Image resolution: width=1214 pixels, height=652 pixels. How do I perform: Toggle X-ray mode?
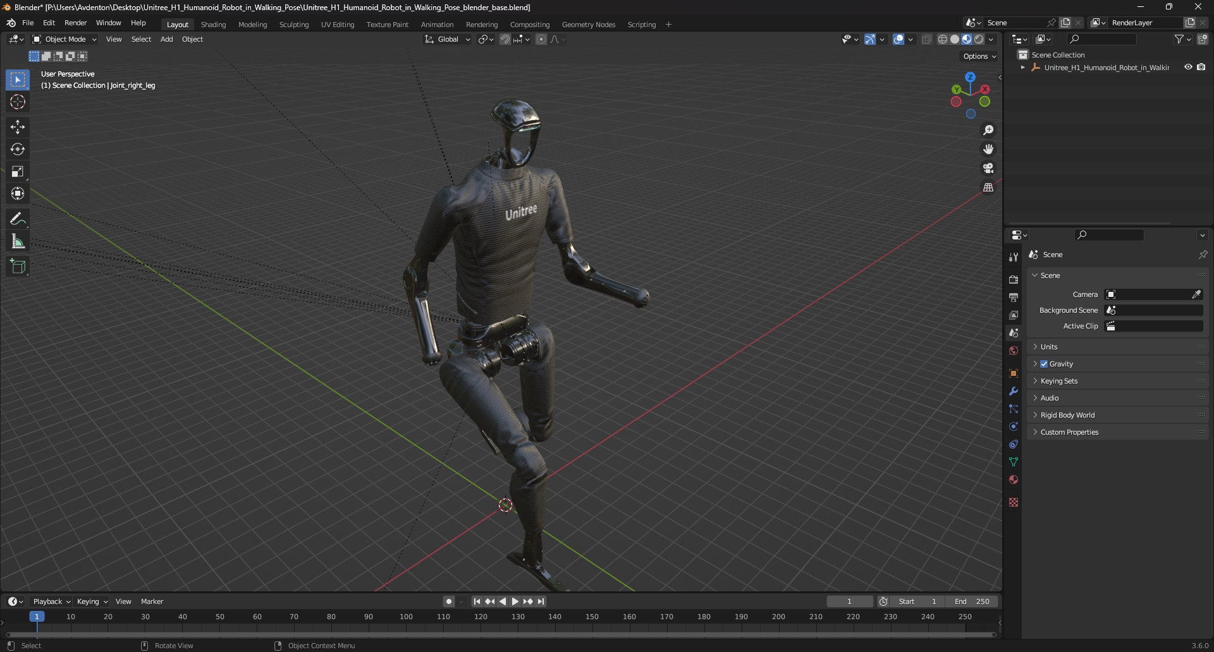926,39
